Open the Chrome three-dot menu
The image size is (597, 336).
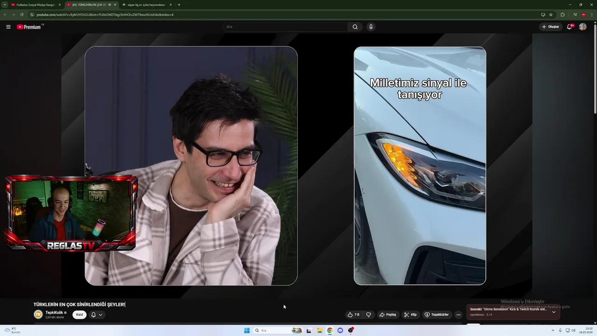(x=591, y=14)
